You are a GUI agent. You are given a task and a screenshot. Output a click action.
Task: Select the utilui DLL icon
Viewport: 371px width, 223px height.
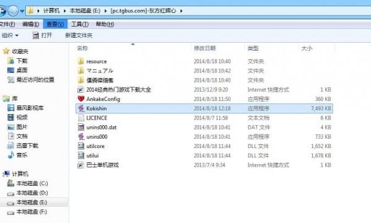(80, 155)
